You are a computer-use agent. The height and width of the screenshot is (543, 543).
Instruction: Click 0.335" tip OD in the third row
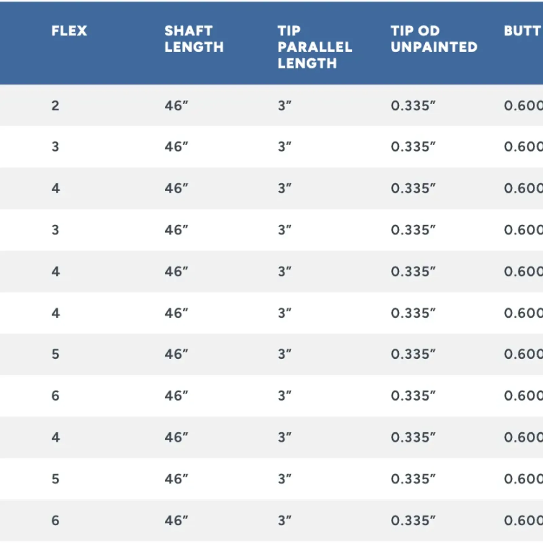pos(413,188)
